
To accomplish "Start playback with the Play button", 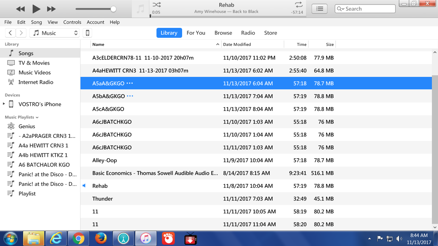I will [x=36, y=9].
